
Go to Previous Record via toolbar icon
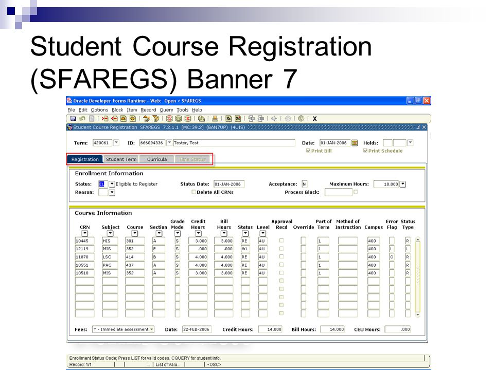click(123, 119)
